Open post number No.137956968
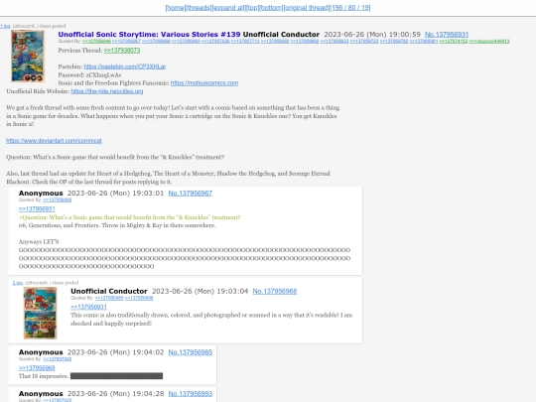Screen dimensions: 536x402 [x=275, y=291]
